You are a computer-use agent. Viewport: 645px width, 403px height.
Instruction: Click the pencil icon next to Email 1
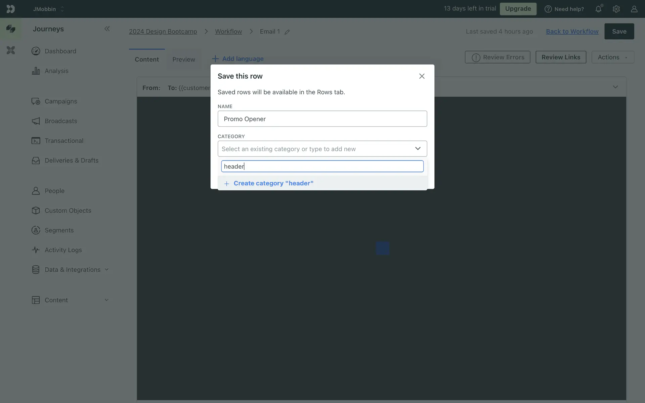click(287, 32)
